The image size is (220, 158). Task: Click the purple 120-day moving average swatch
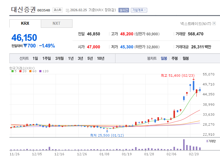[x=40, y=71]
